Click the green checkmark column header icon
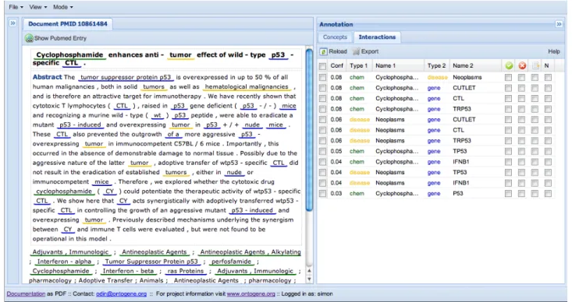Viewport: 572px width, 302px height. pyautogui.click(x=509, y=65)
